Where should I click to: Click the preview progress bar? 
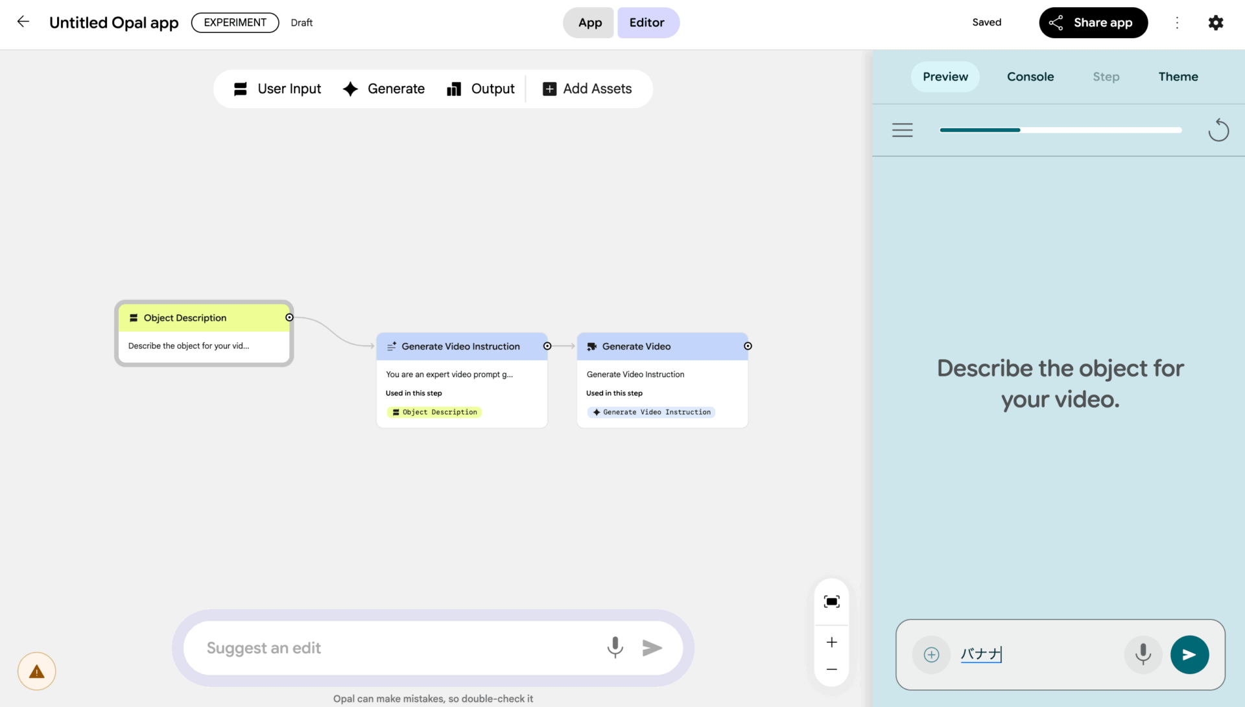click(x=1060, y=130)
